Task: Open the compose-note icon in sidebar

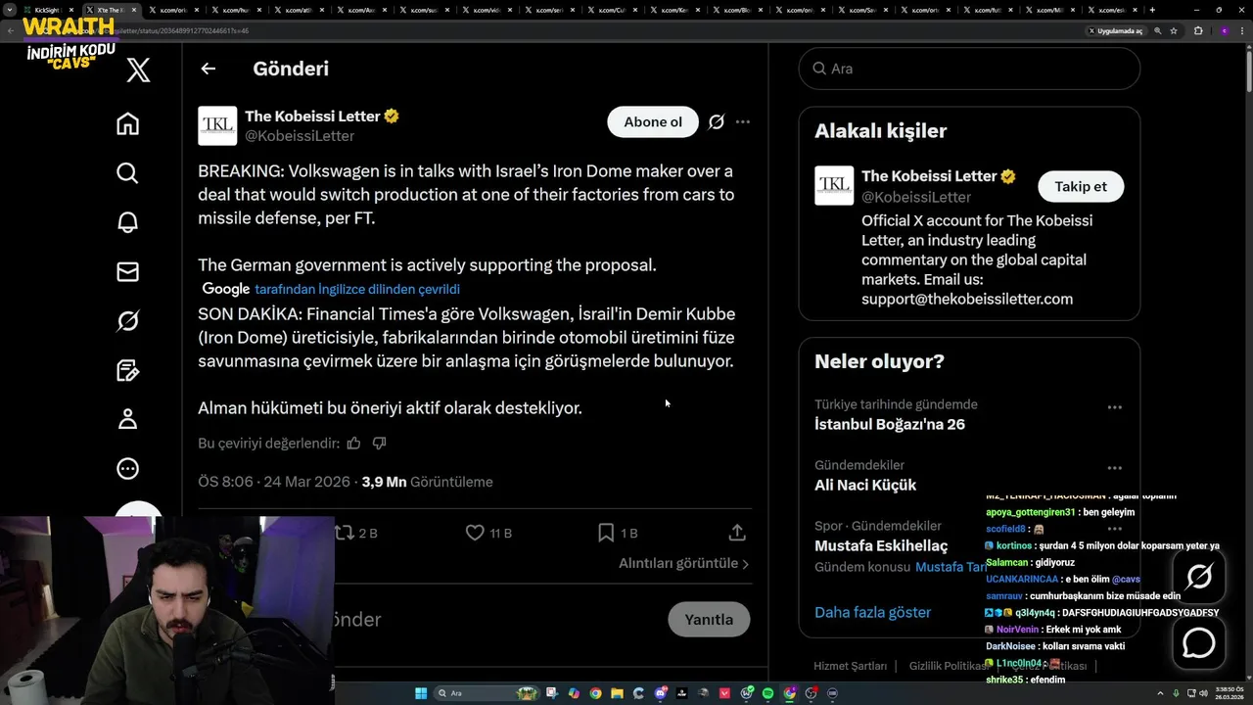Action: 127,370
